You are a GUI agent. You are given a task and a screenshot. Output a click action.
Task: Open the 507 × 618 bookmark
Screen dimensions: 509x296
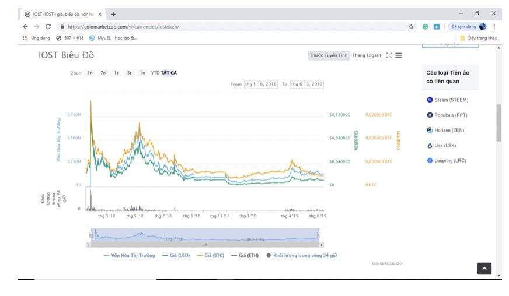coord(70,38)
